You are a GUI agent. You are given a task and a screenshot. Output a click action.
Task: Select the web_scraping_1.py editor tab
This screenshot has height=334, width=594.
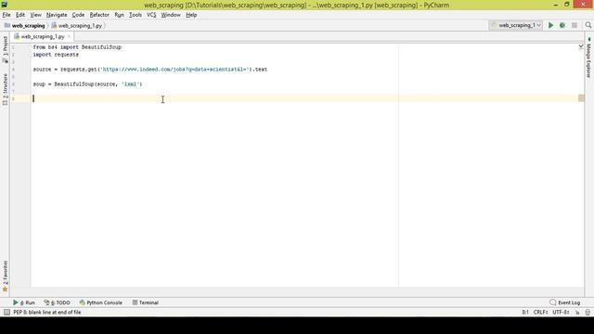43,37
